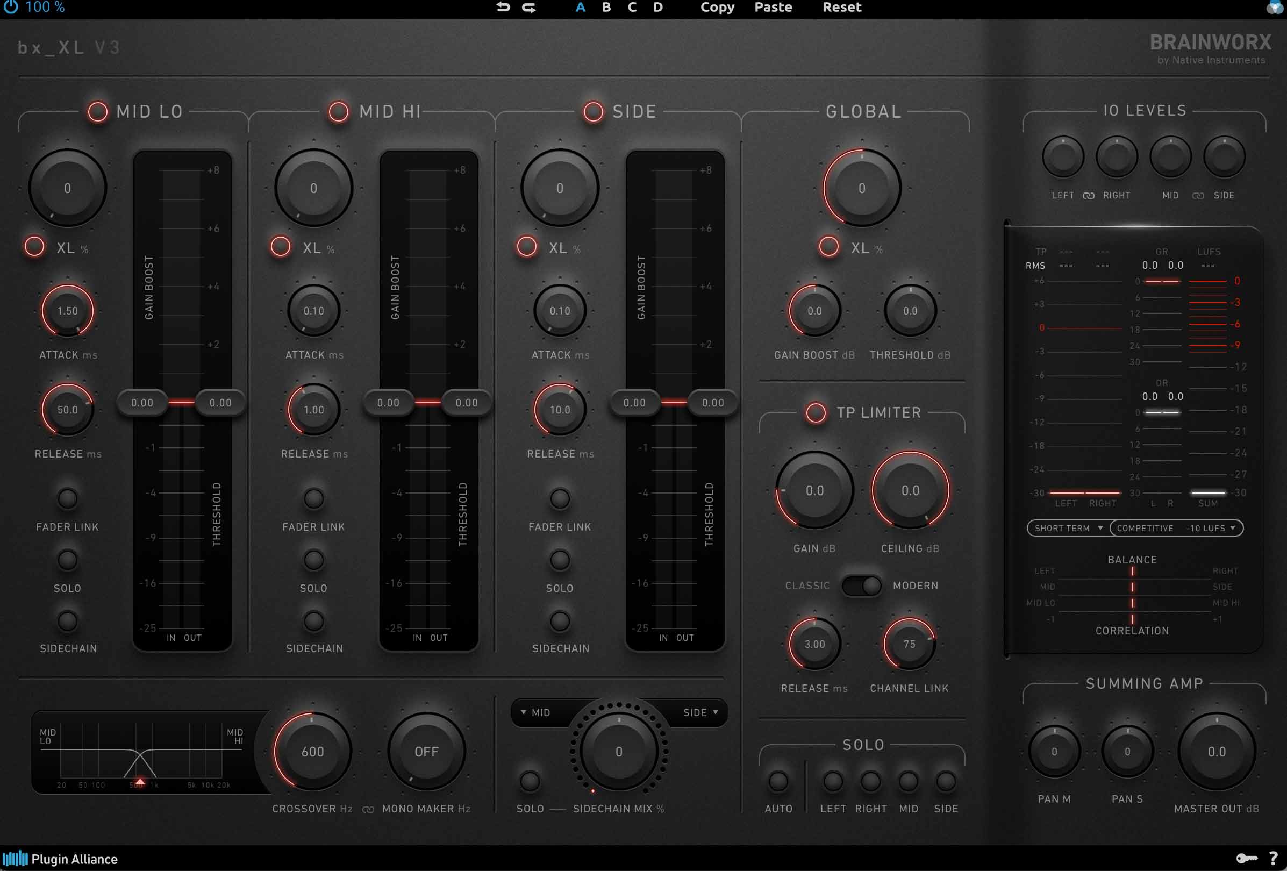Click the undo arrow icon
The width and height of the screenshot is (1287, 871).
(x=503, y=7)
